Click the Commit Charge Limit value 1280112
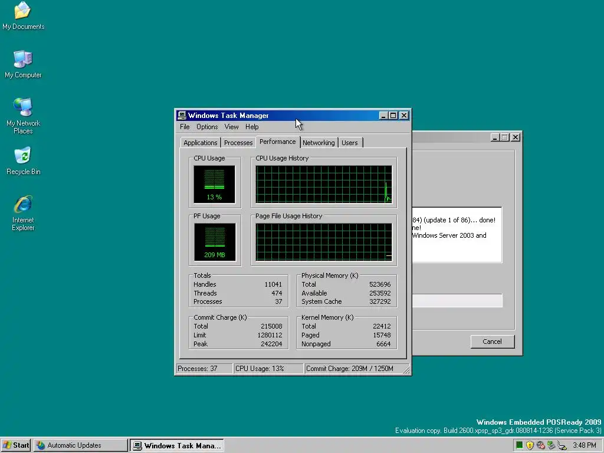This screenshot has width=604, height=453. (x=270, y=335)
